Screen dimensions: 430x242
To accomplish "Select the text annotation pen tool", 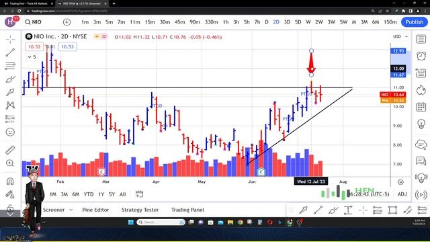I will pyautogui.click(x=11, y=92).
